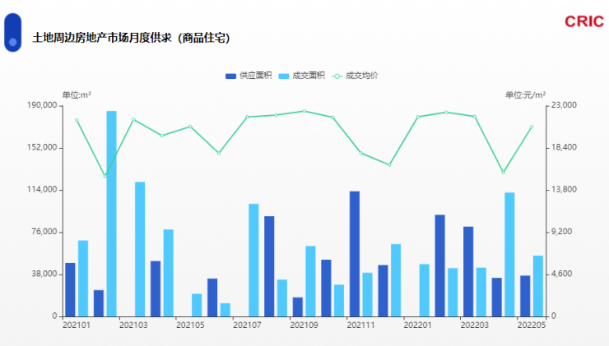Select the 202101 供应面积 dark-blue bar
The image size is (609, 346).
70,289
